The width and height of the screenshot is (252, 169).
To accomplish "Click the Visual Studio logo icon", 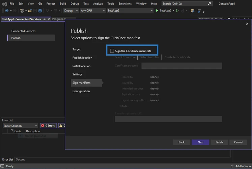I will click(4, 4).
